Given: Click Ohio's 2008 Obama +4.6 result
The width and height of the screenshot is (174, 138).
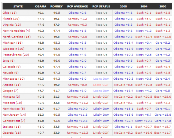Looking at the screenshot, I should click(123, 13).
